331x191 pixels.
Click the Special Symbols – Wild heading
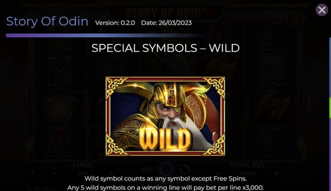coord(165,48)
